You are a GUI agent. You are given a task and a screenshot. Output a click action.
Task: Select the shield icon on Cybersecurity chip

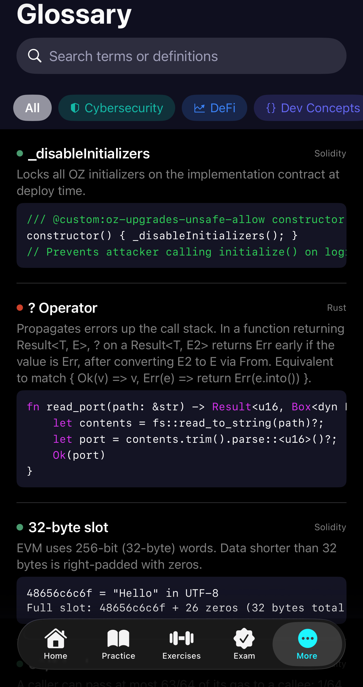(x=75, y=108)
